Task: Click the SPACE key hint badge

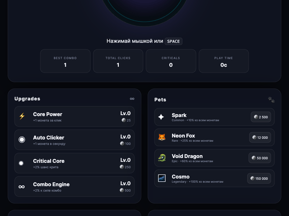Action: (173, 41)
